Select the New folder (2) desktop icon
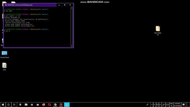The height and width of the screenshot is (107, 190). click(158, 31)
